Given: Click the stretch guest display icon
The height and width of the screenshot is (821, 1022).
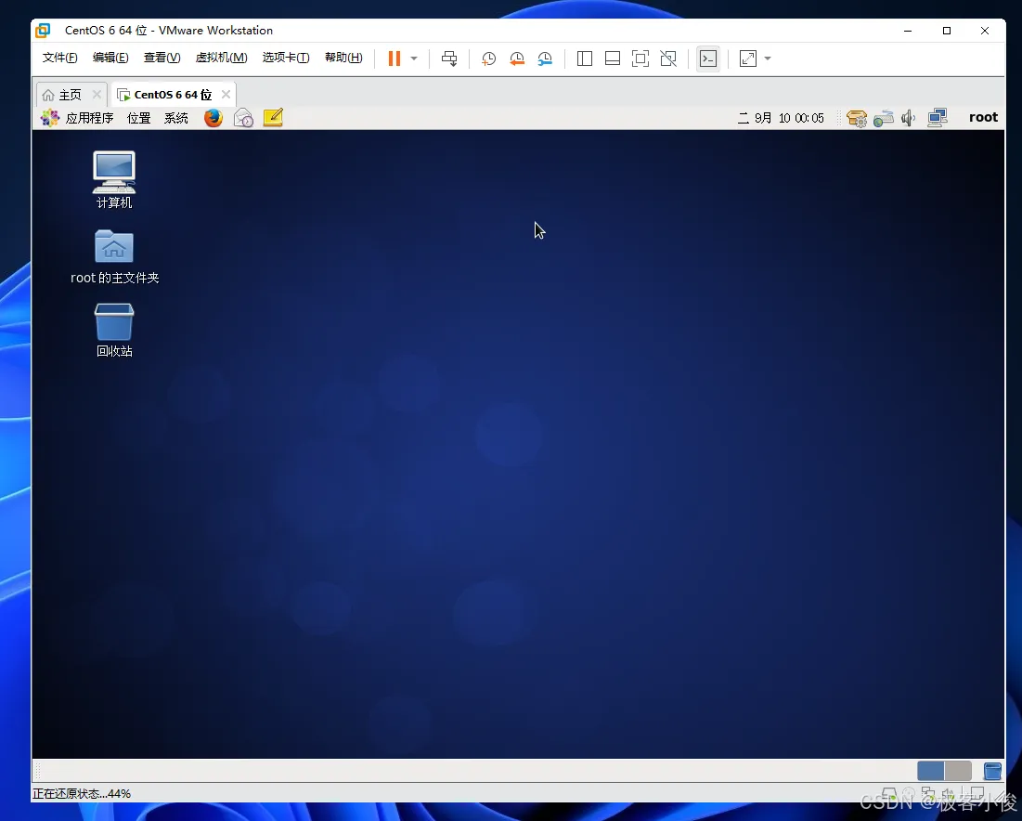Looking at the screenshot, I should click(748, 59).
